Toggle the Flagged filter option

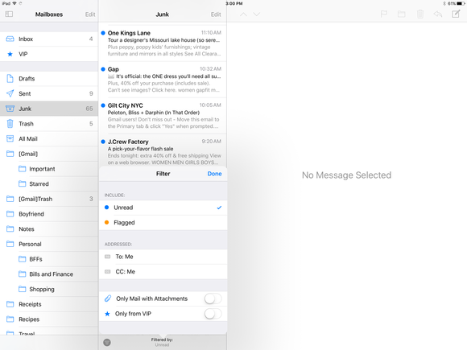[x=163, y=223]
